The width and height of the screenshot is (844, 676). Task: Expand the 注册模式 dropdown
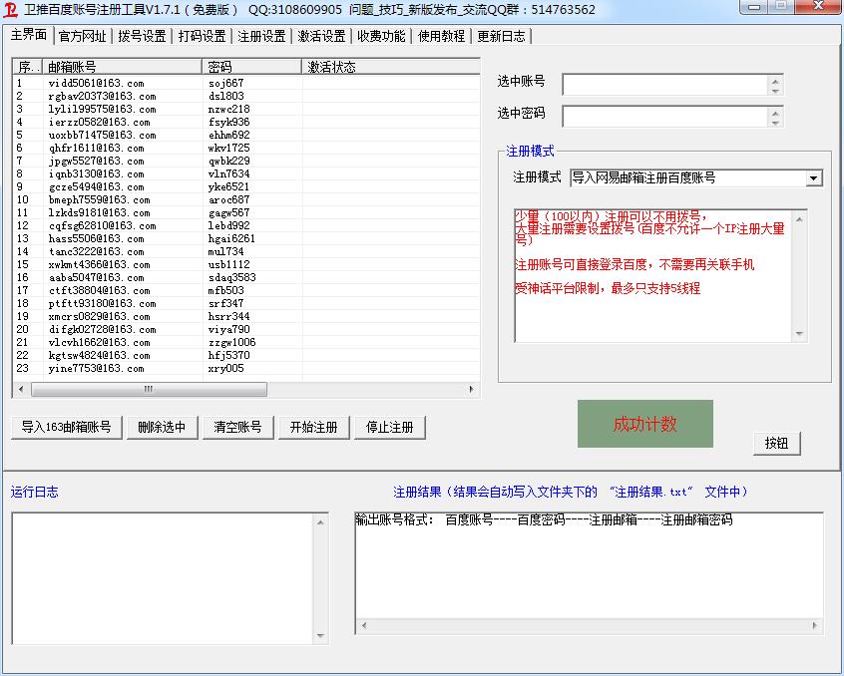point(814,178)
